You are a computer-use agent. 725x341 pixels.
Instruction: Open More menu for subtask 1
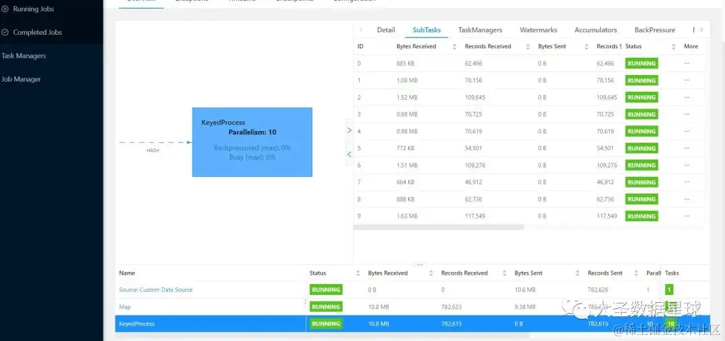[x=687, y=80]
